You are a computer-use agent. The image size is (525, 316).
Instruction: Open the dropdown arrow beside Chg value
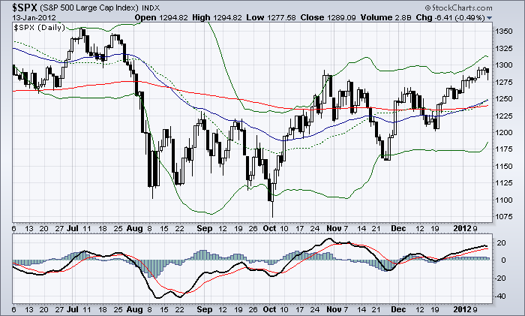pyautogui.click(x=490, y=18)
